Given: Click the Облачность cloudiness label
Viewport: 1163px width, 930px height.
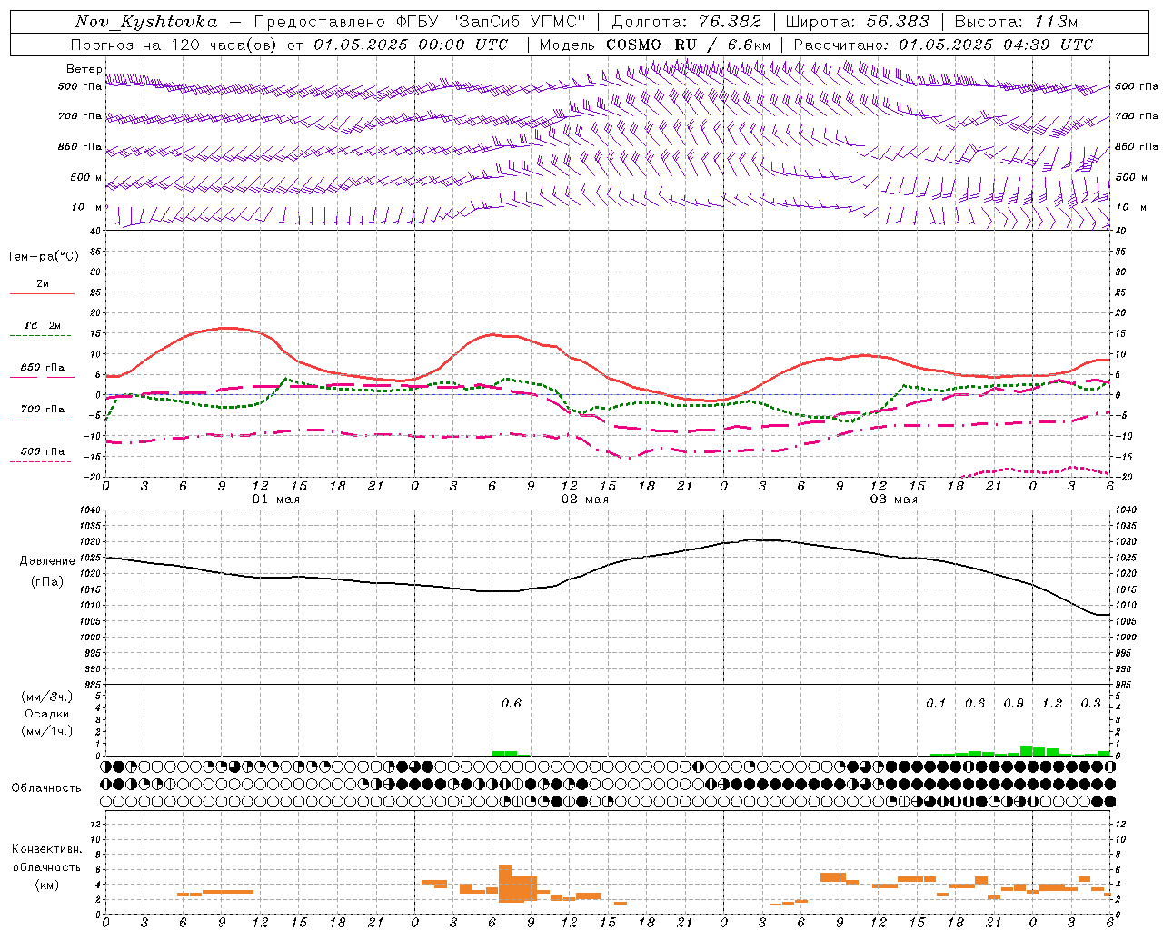Looking at the screenshot, I should pos(46,787).
